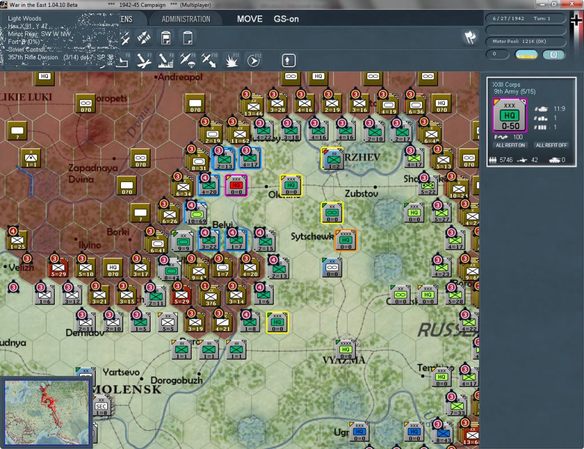Image resolution: width=584 pixels, height=449 pixels.
Task: Click the boxed up-arrow toolbar icon
Action: (x=289, y=60)
